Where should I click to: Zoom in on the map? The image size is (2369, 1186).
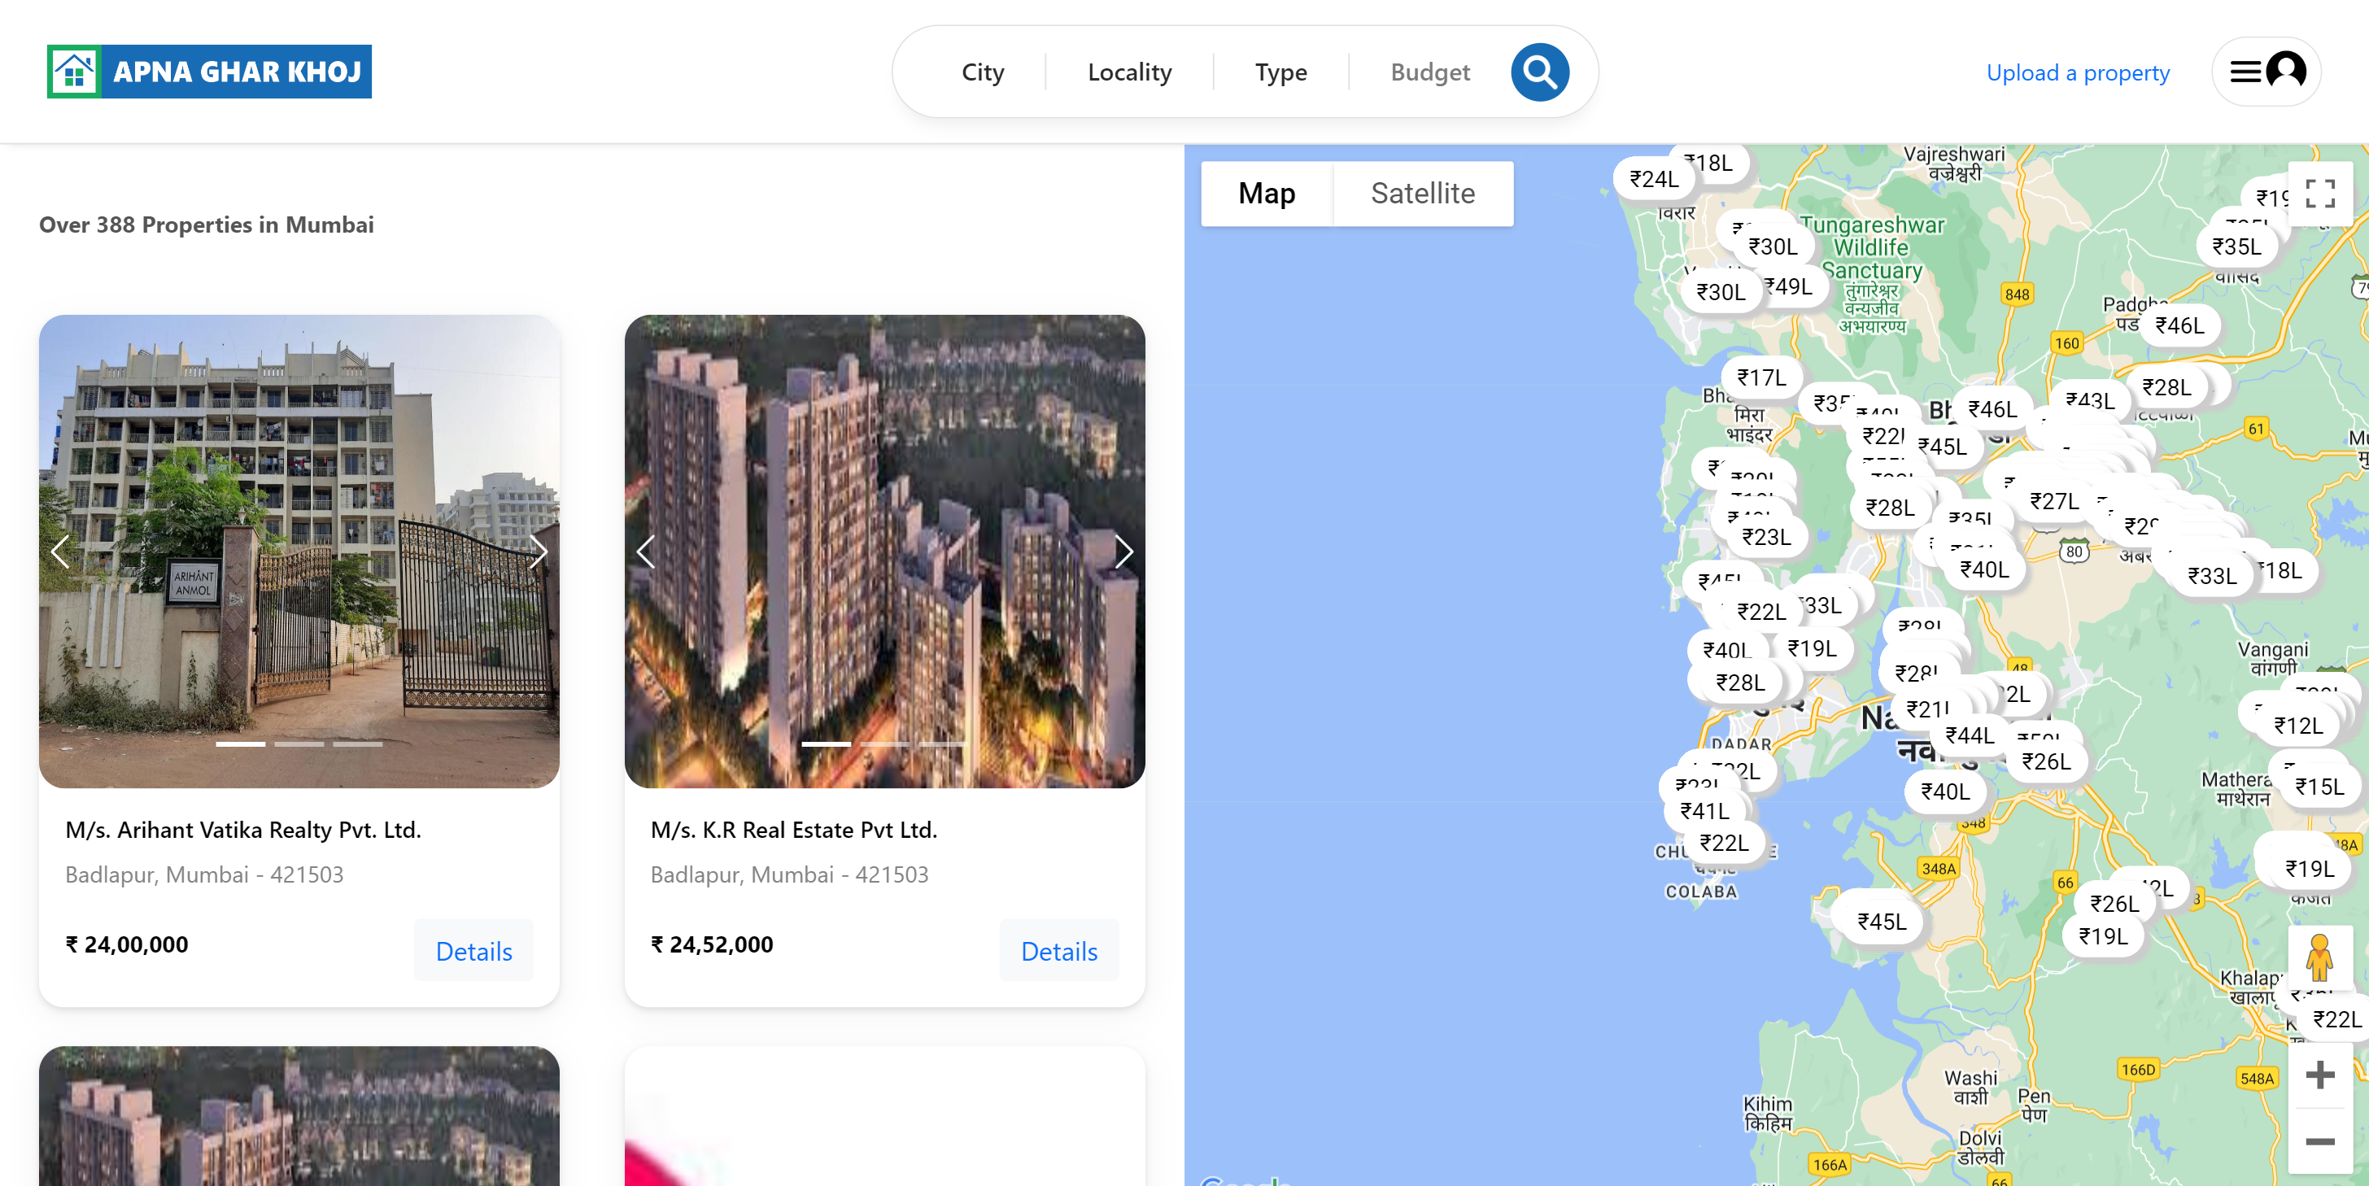2319,1074
